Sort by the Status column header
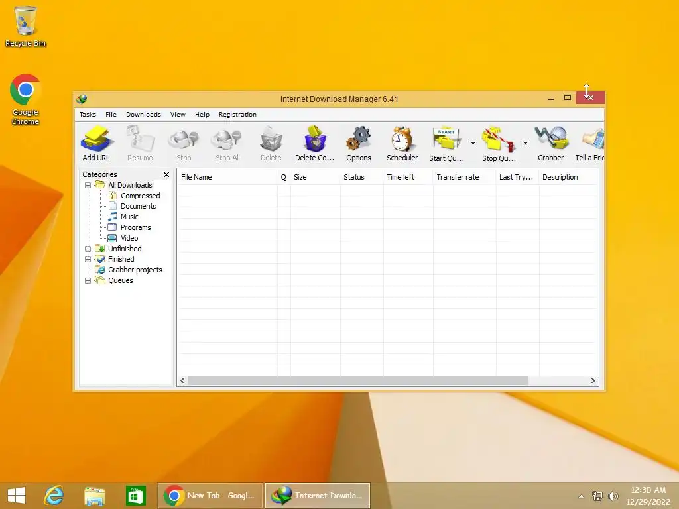 point(361,177)
